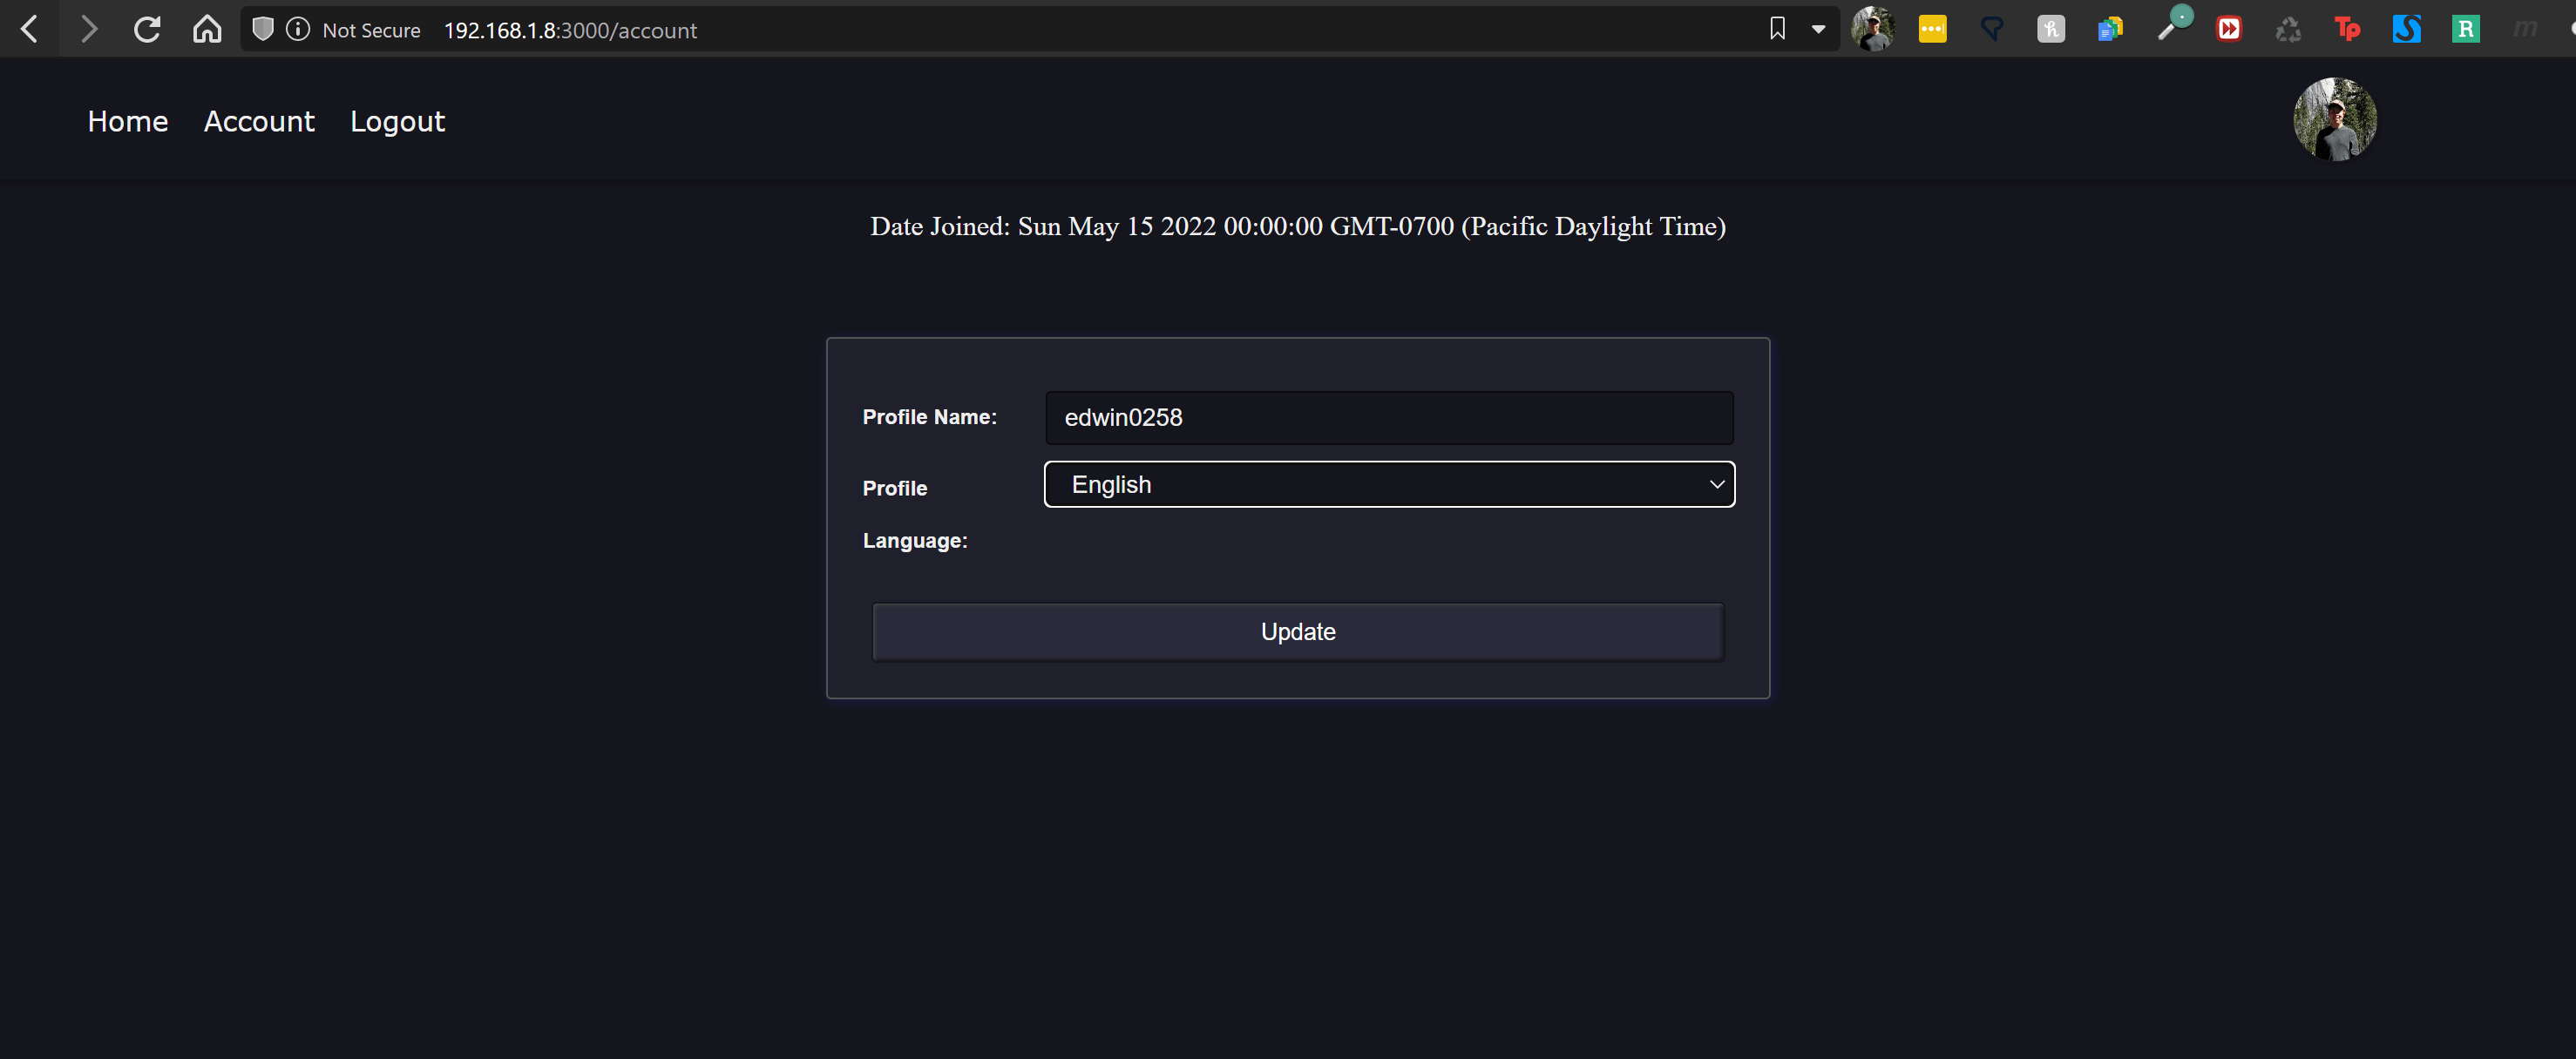The width and height of the screenshot is (2576, 1059).
Task: Click the browser forward arrow
Action: point(89,30)
